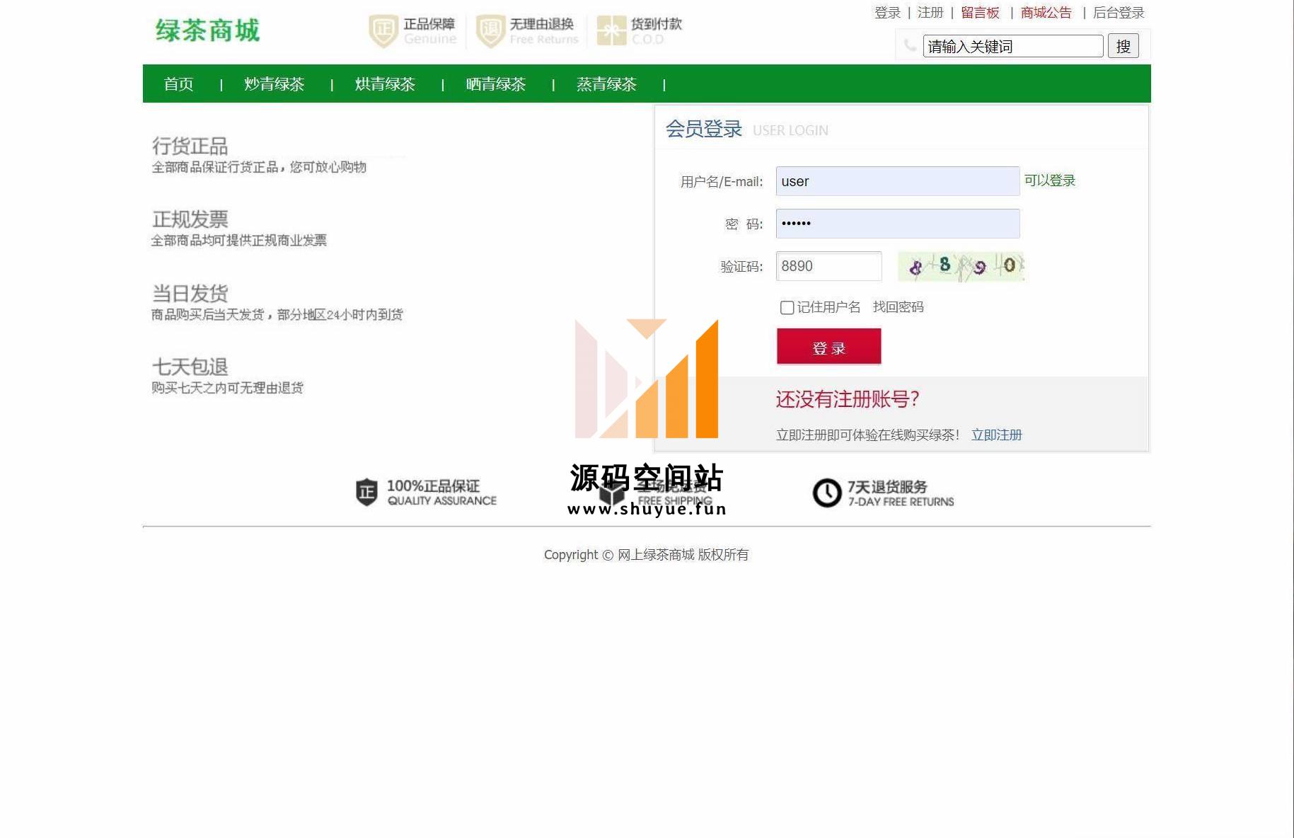Screen dimensions: 1294x838
Task: Select the 晒青绿茶 category
Action: pos(495,84)
